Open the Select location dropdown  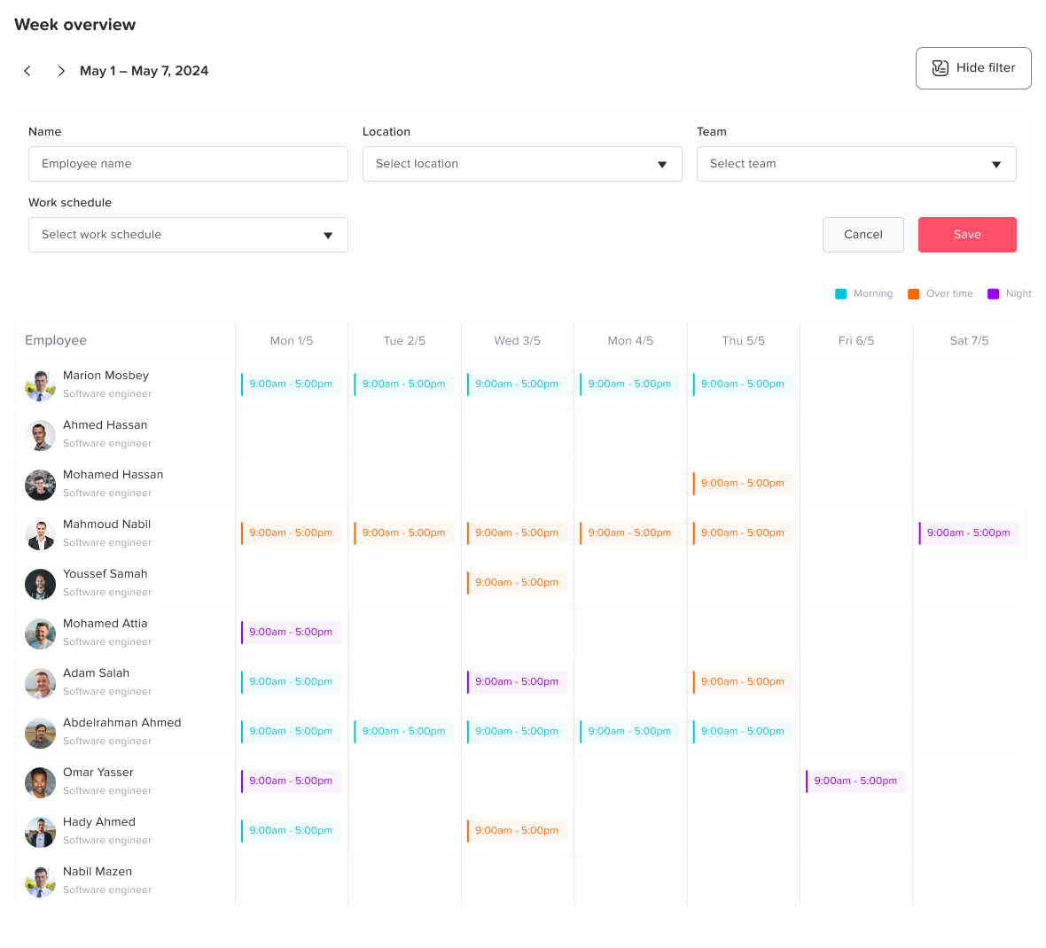522,164
